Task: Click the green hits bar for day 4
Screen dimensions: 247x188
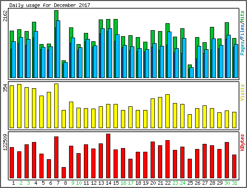Action: [34, 26]
